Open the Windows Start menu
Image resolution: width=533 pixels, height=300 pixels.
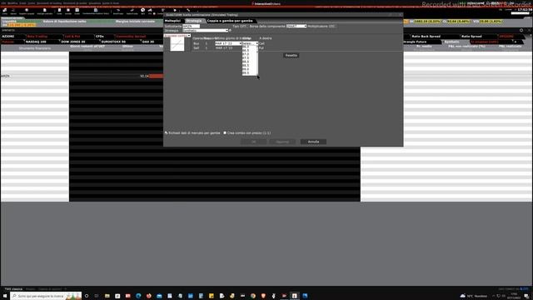[x=5, y=296]
